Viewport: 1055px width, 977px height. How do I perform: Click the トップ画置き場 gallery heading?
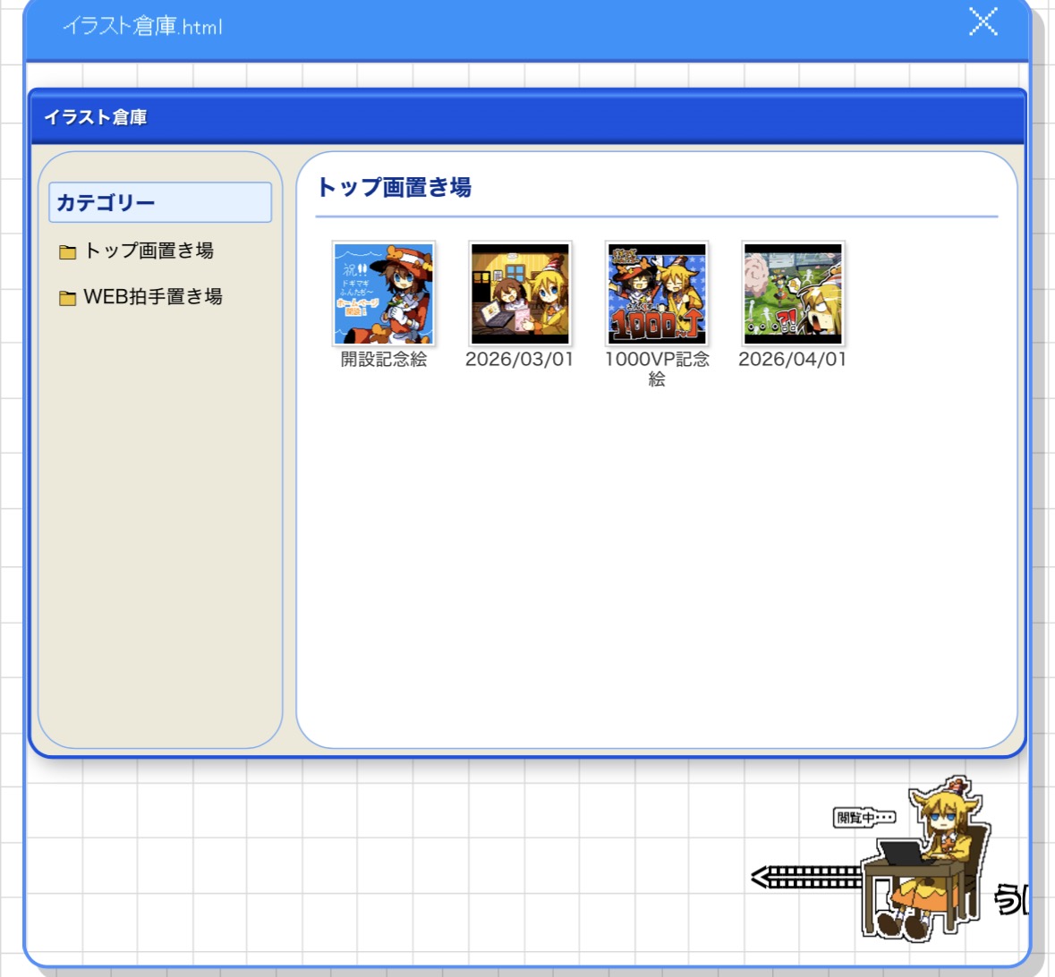coord(394,187)
